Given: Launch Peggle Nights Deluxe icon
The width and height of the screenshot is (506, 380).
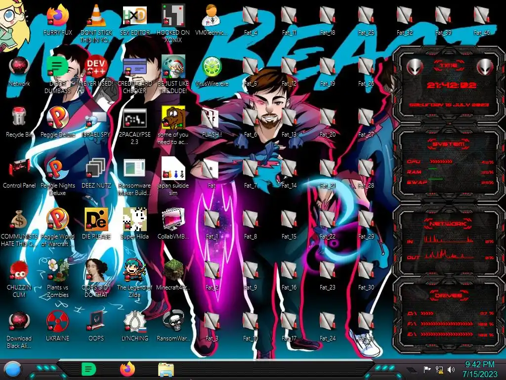Looking at the screenshot, I should tap(57, 168).
